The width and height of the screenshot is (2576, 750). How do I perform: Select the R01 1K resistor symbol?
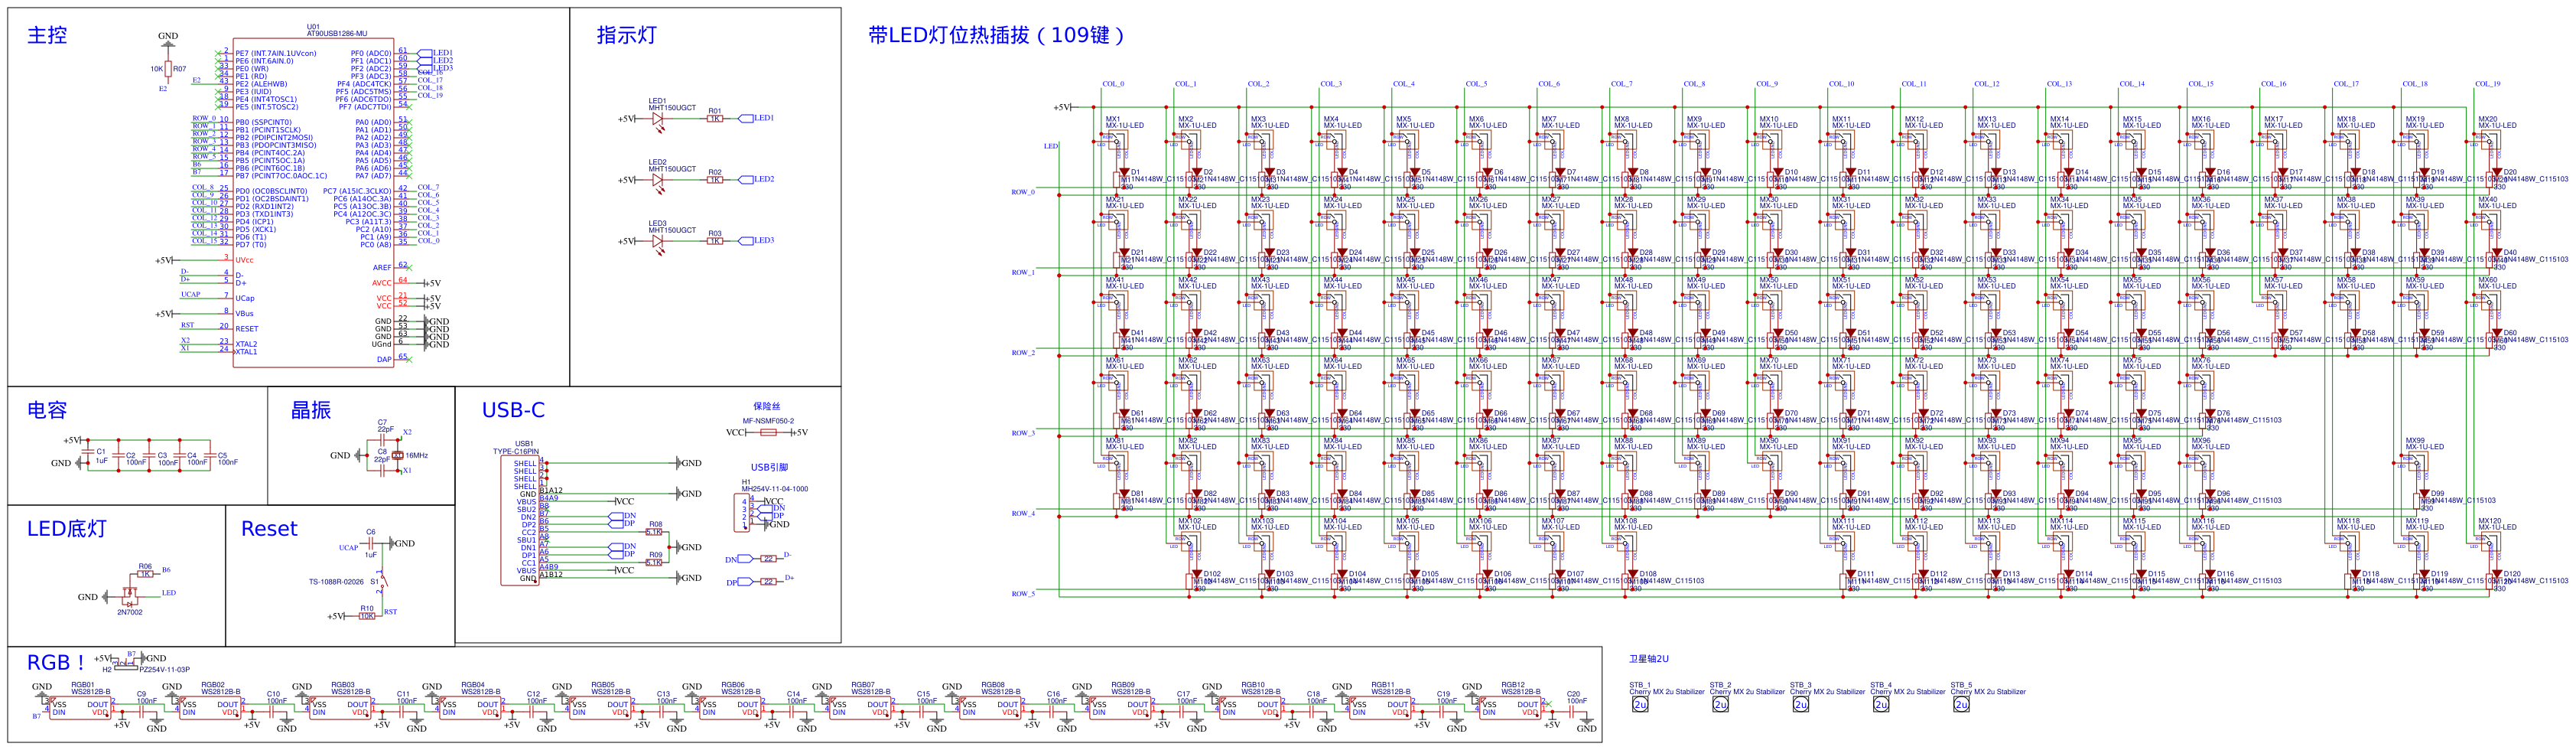(x=714, y=119)
